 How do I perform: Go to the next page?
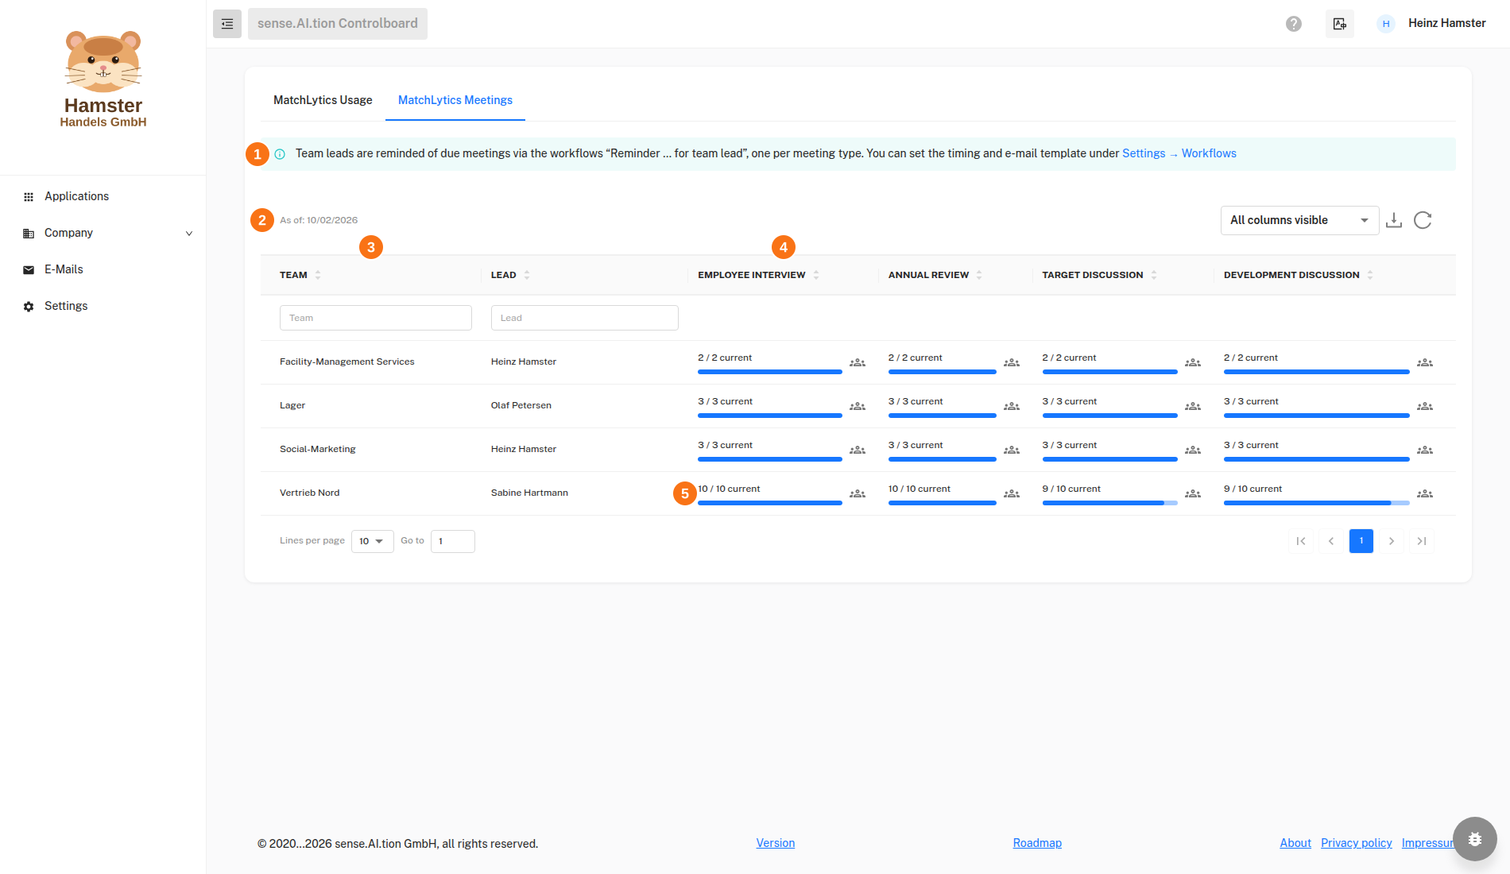(x=1392, y=541)
